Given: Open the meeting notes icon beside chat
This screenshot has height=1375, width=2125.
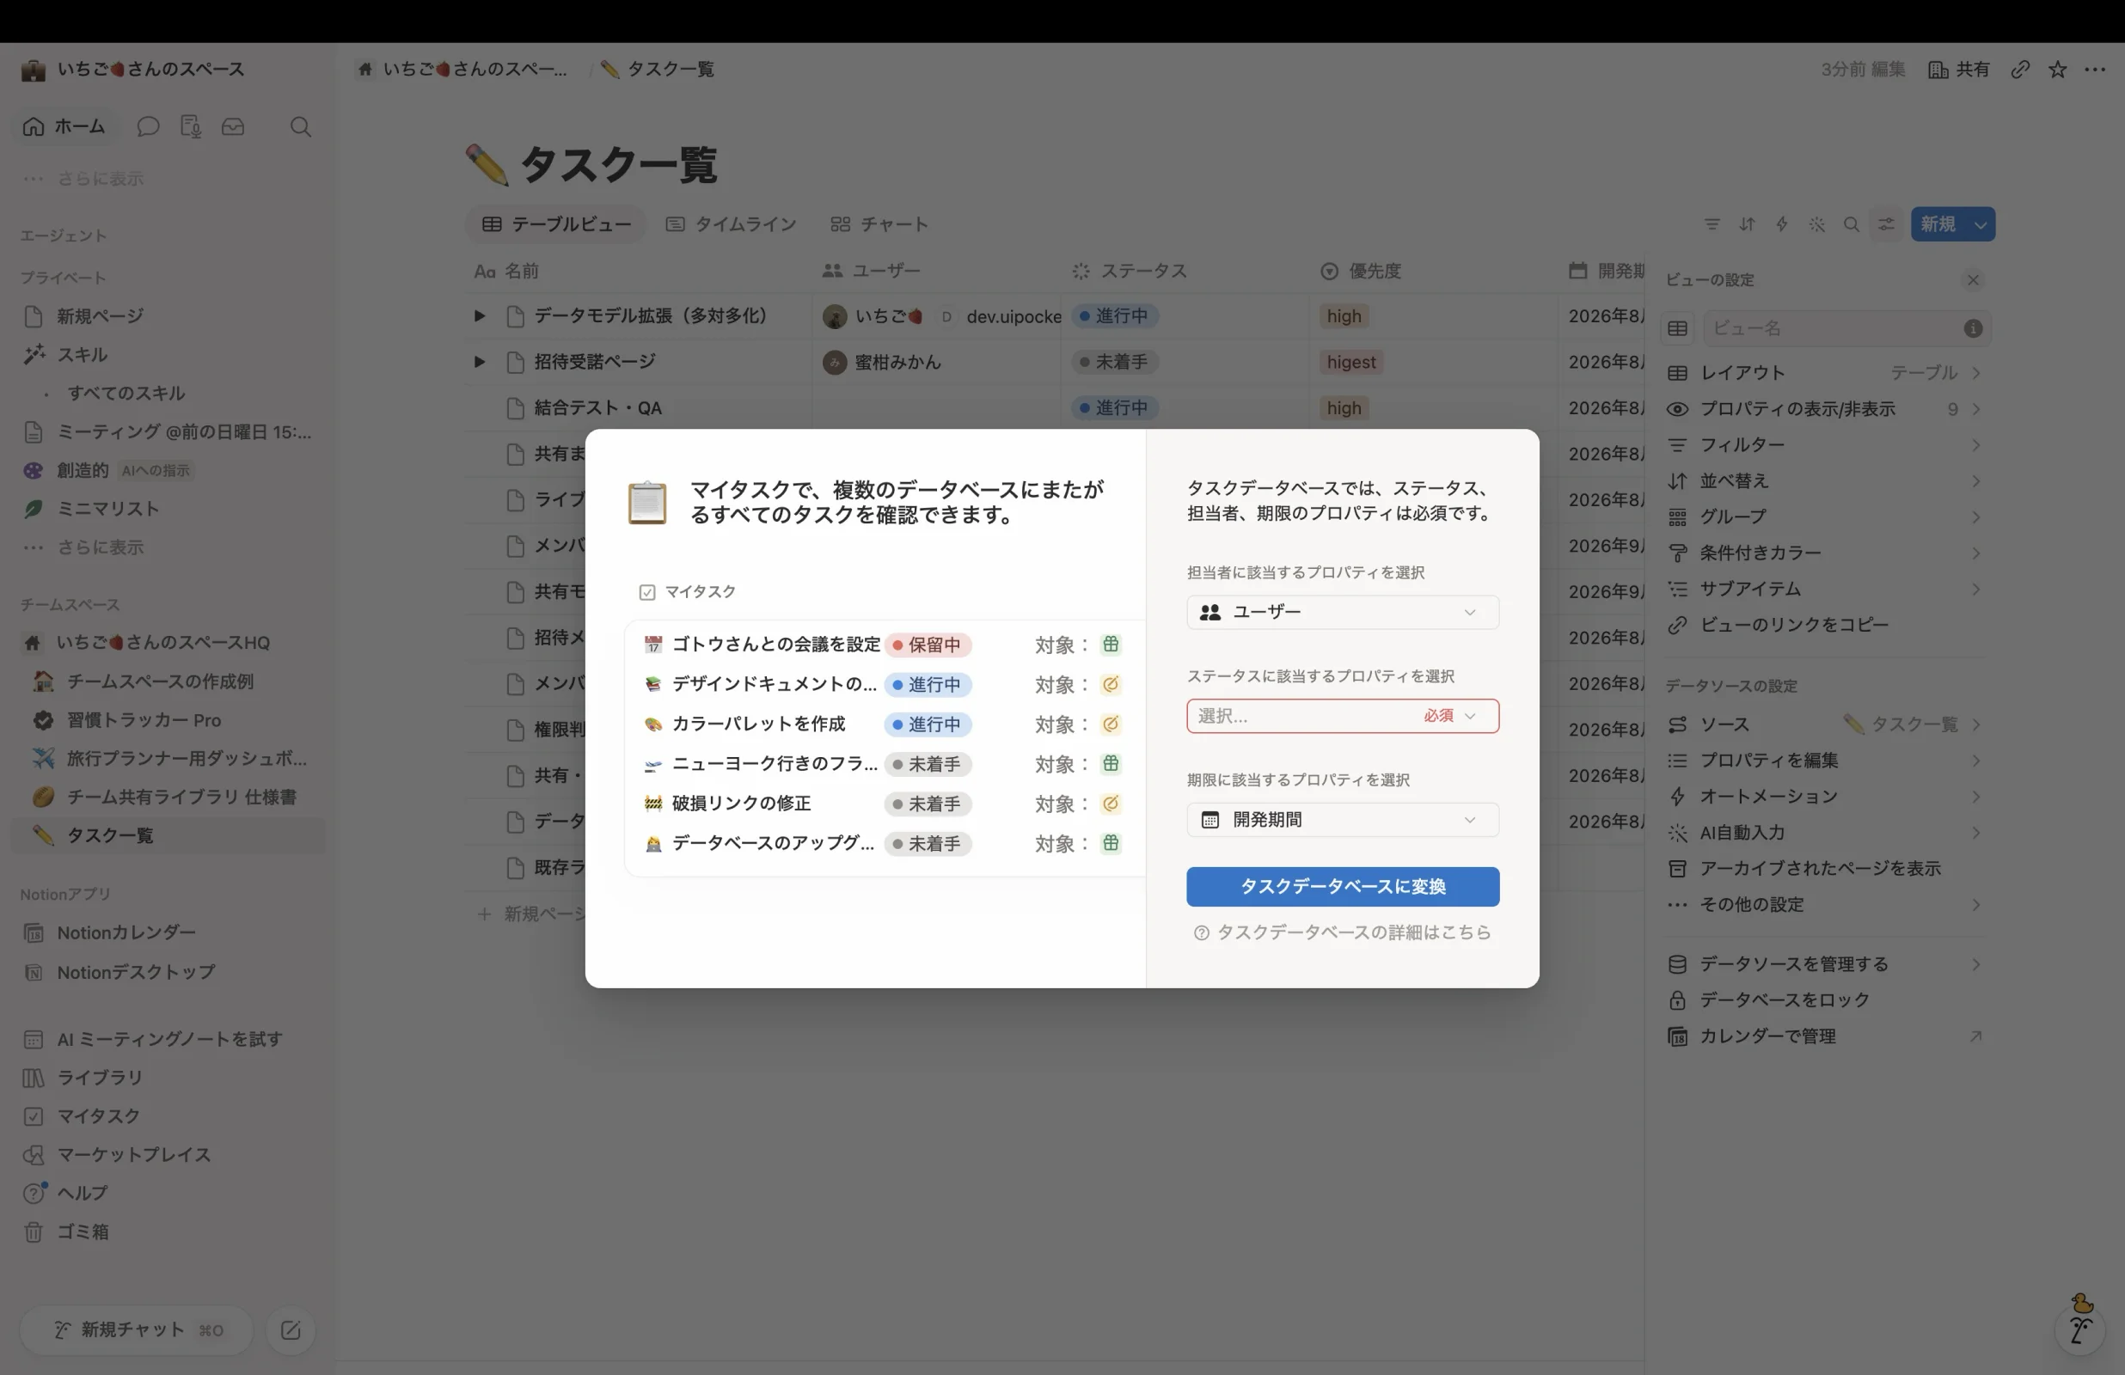Looking at the screenshot, I should click(x=190, y=127).
